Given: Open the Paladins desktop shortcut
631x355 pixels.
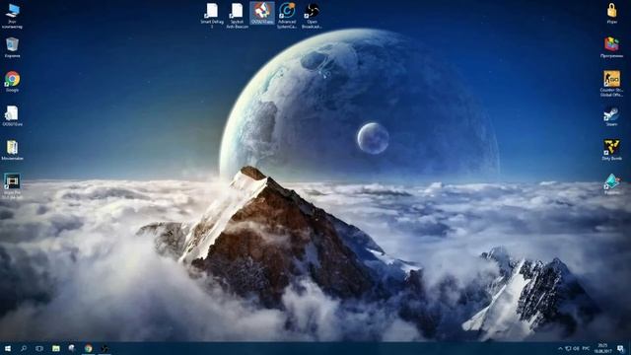Looking at the screenshot, I should pyautogui.click(x=611, y=184).
